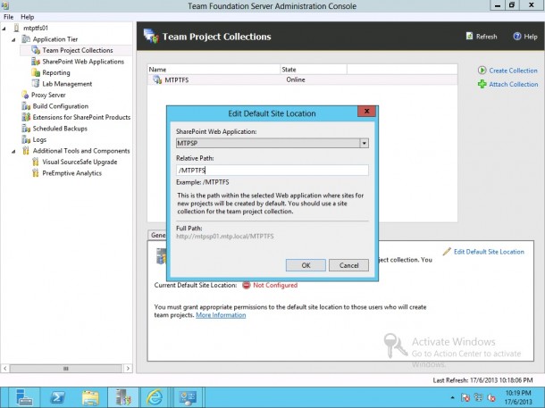Collapse the mtptfs01 tree node
The width and height of the screenshot is (545, 408).
pos(4,29)
